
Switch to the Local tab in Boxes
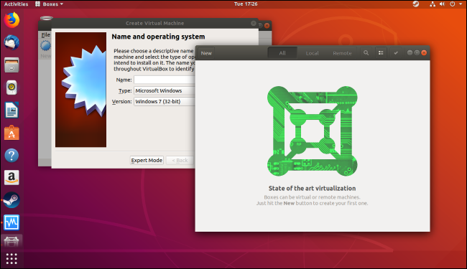click(312, 53)
